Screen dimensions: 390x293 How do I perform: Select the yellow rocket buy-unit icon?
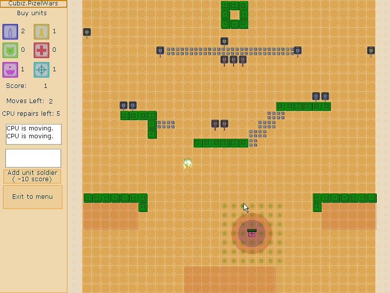click(41, 32)
